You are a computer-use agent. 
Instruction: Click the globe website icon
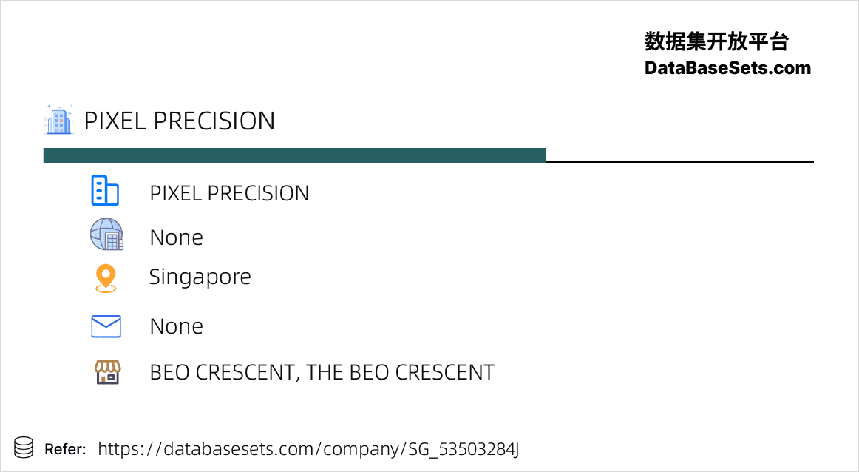coord(106,234)
